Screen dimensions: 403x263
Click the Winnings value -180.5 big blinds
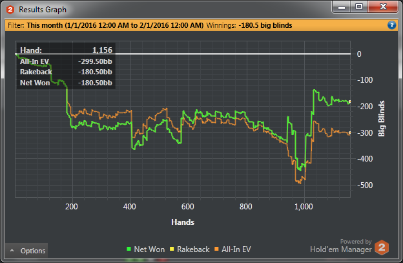pyautogui.click(x=265, y=25)
